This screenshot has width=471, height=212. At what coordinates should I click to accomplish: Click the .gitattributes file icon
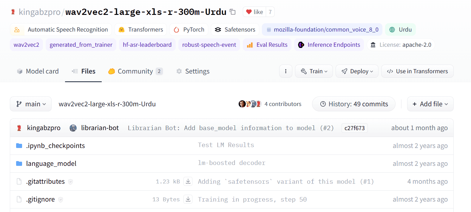coord(19,181)
